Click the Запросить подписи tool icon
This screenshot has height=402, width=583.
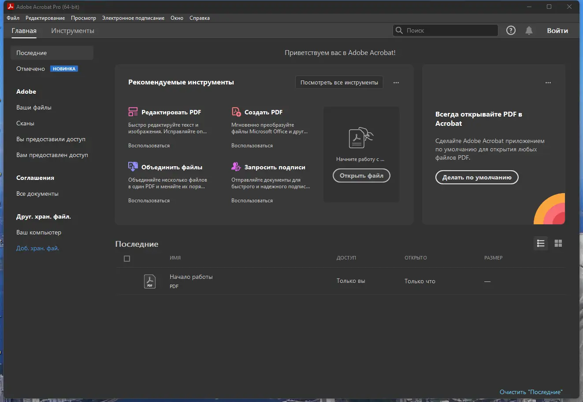236,167
